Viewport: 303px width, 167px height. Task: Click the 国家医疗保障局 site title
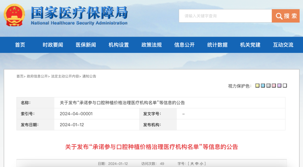click(79, 13)
